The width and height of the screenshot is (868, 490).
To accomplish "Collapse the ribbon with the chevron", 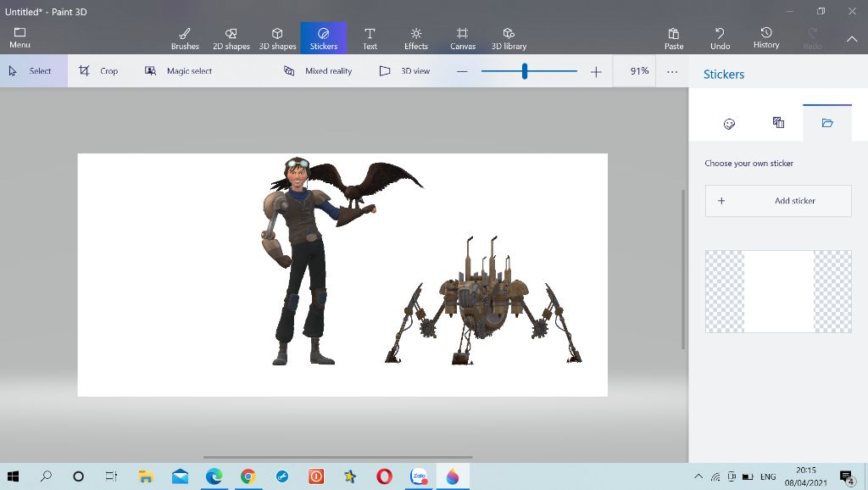I will coord(852,39).
